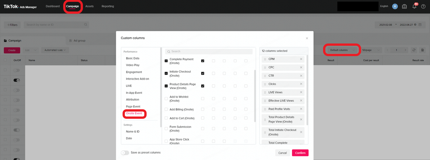Image resolution: width=430 pixels, height=160 pixels.
Task: Toggle Save as preset columns switch
Action: (x=125, y=153)
